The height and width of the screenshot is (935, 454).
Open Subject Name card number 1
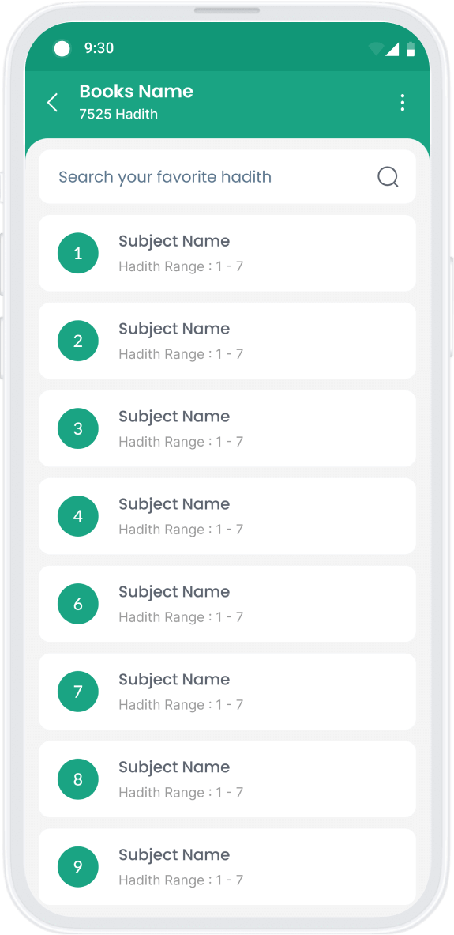point(227,254)
